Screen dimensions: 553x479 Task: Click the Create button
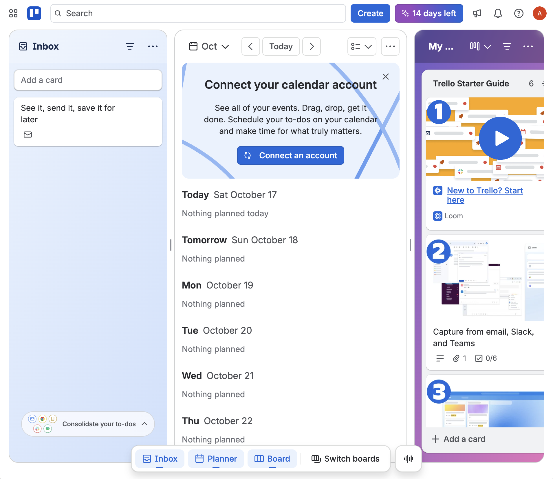pos(370,13)
